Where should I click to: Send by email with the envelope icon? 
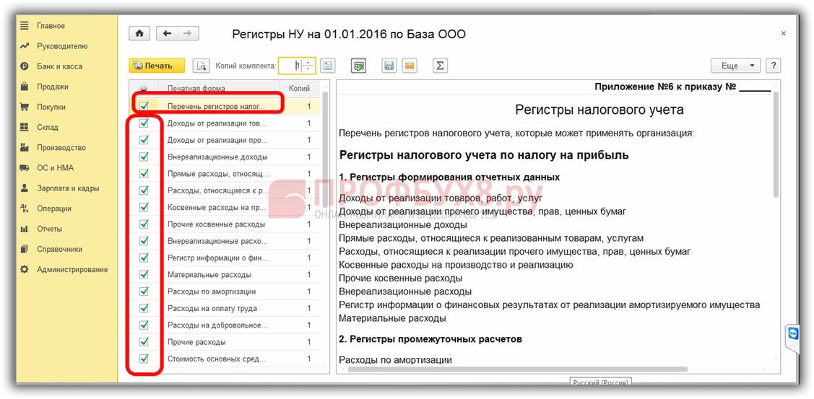[410, 66]
